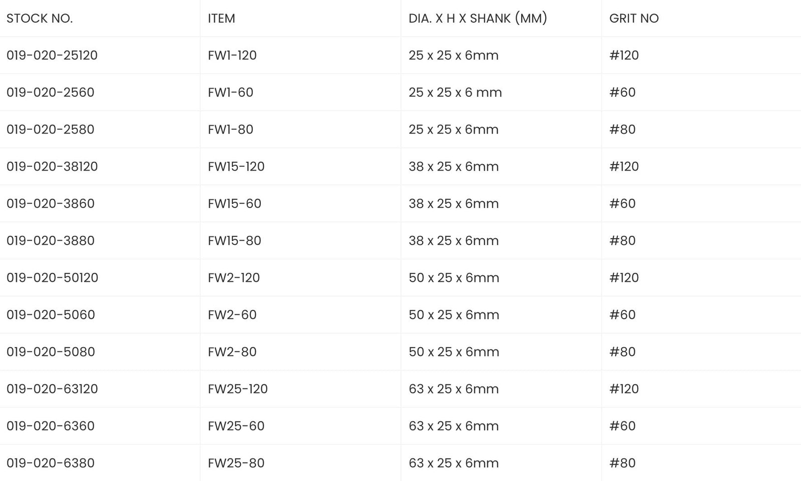
Task: Click the FW1-60 item cell
Action: pos(230,93)
